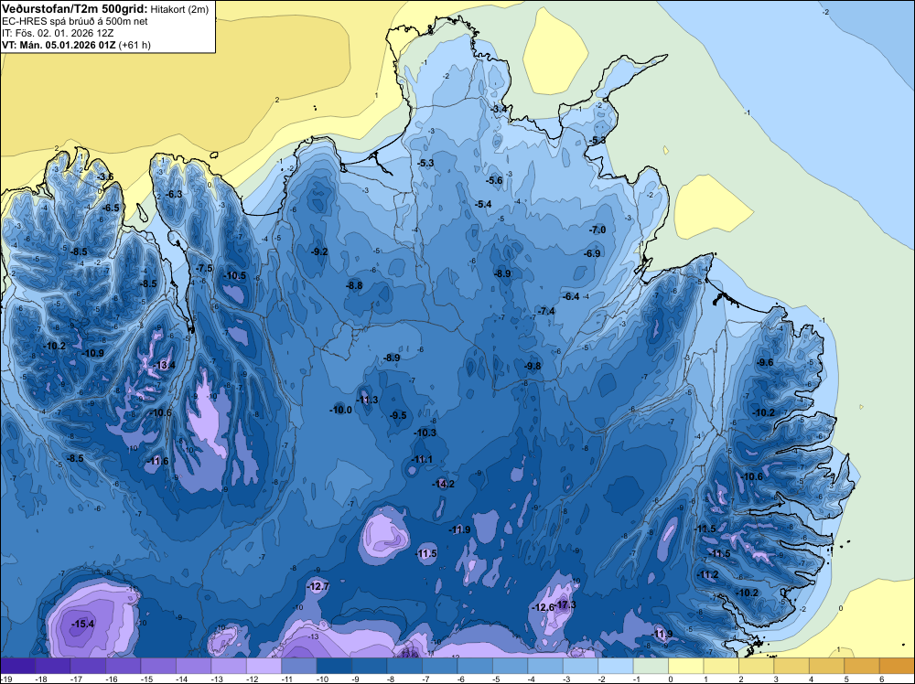This screenshot has height=684, width=915.
Task: Select legend swatch between 5 and 6
Action: pyautogui.click(x=862, y=666)
